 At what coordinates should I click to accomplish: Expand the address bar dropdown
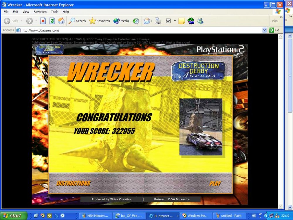click(x=264, y=30)
